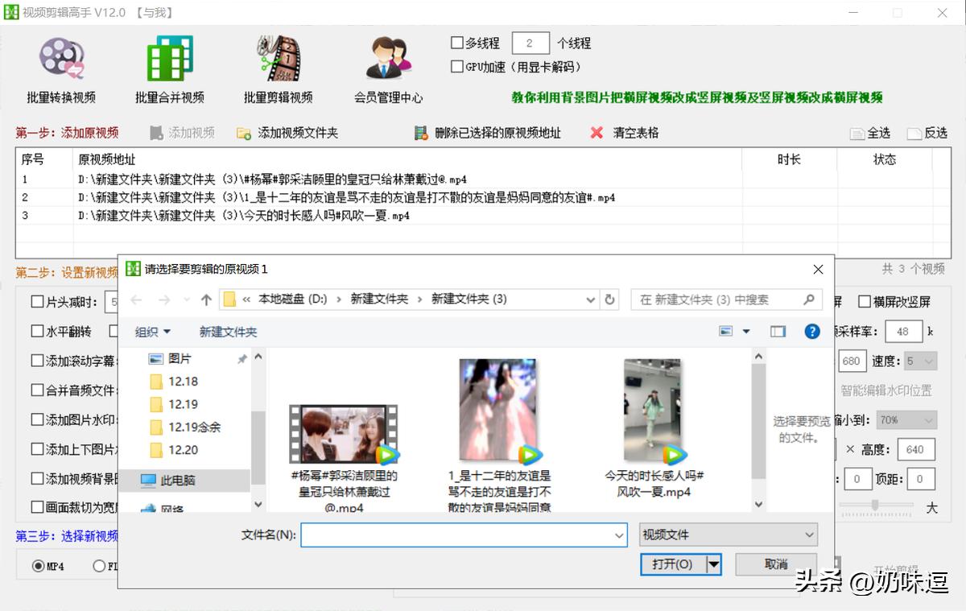This screenshot has width=966, height=611.
Task: Click 此电脑 in the sidebar
Action: 177,481
